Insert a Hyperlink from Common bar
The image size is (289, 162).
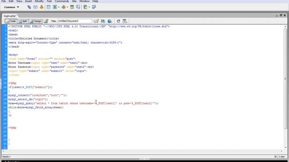coord(29,7)
